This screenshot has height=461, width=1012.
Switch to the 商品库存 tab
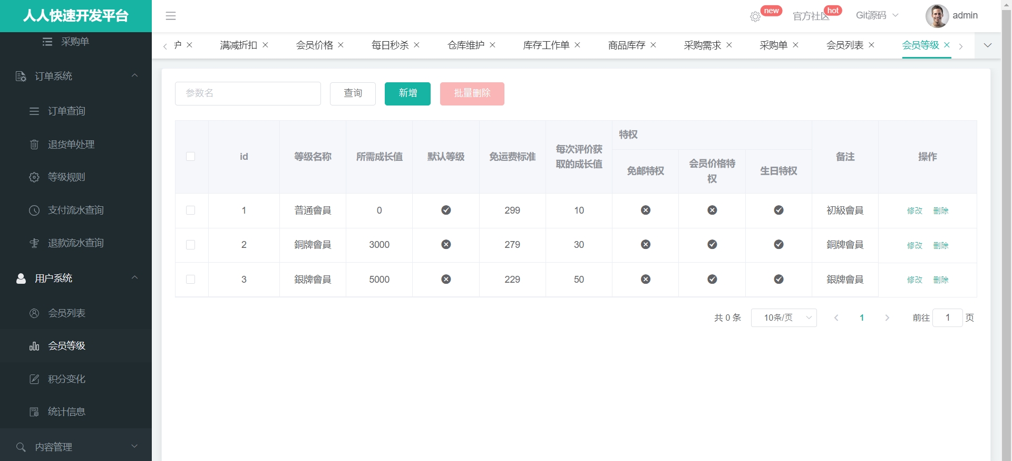pos(627,45)
